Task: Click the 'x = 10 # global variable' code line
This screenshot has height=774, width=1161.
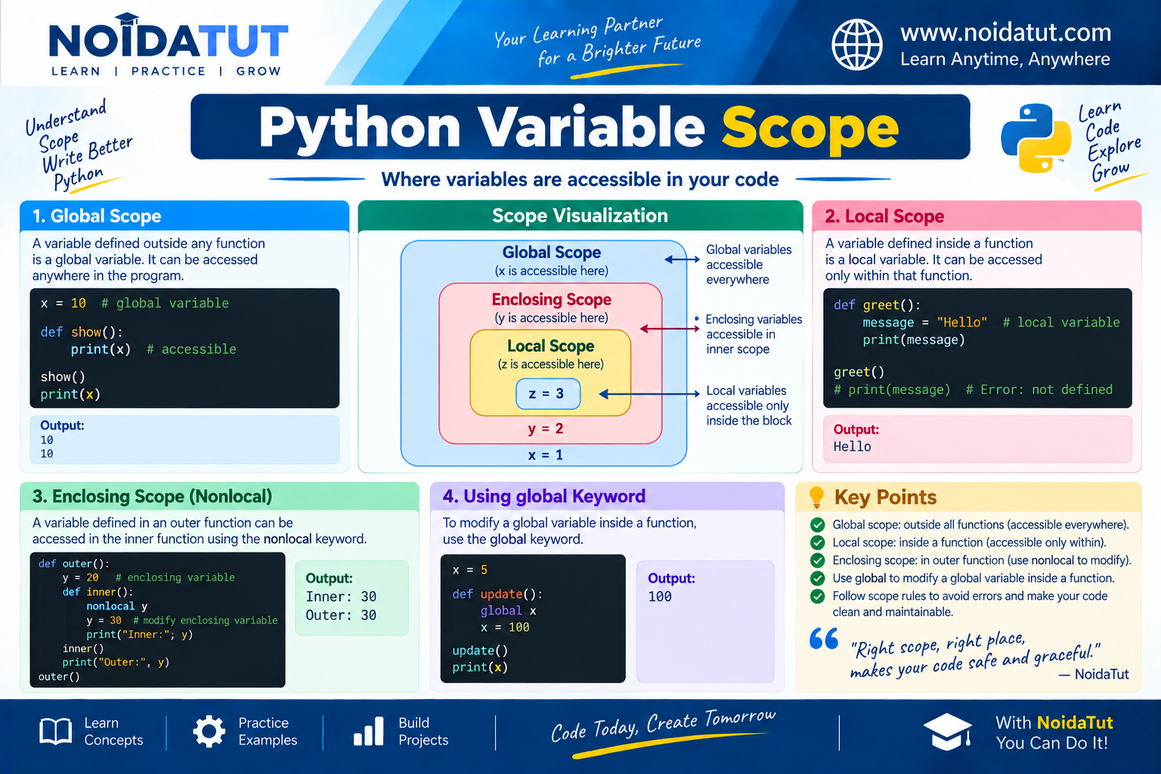Action: [x=135, y=303]
